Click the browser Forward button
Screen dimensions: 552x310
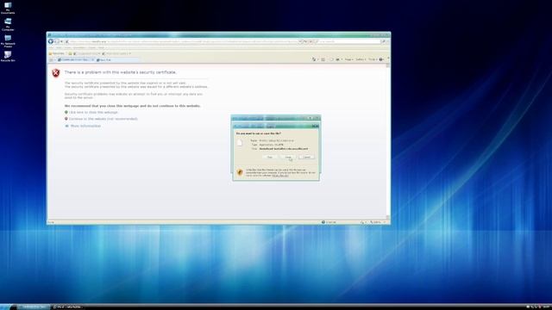tap(57, 41)
